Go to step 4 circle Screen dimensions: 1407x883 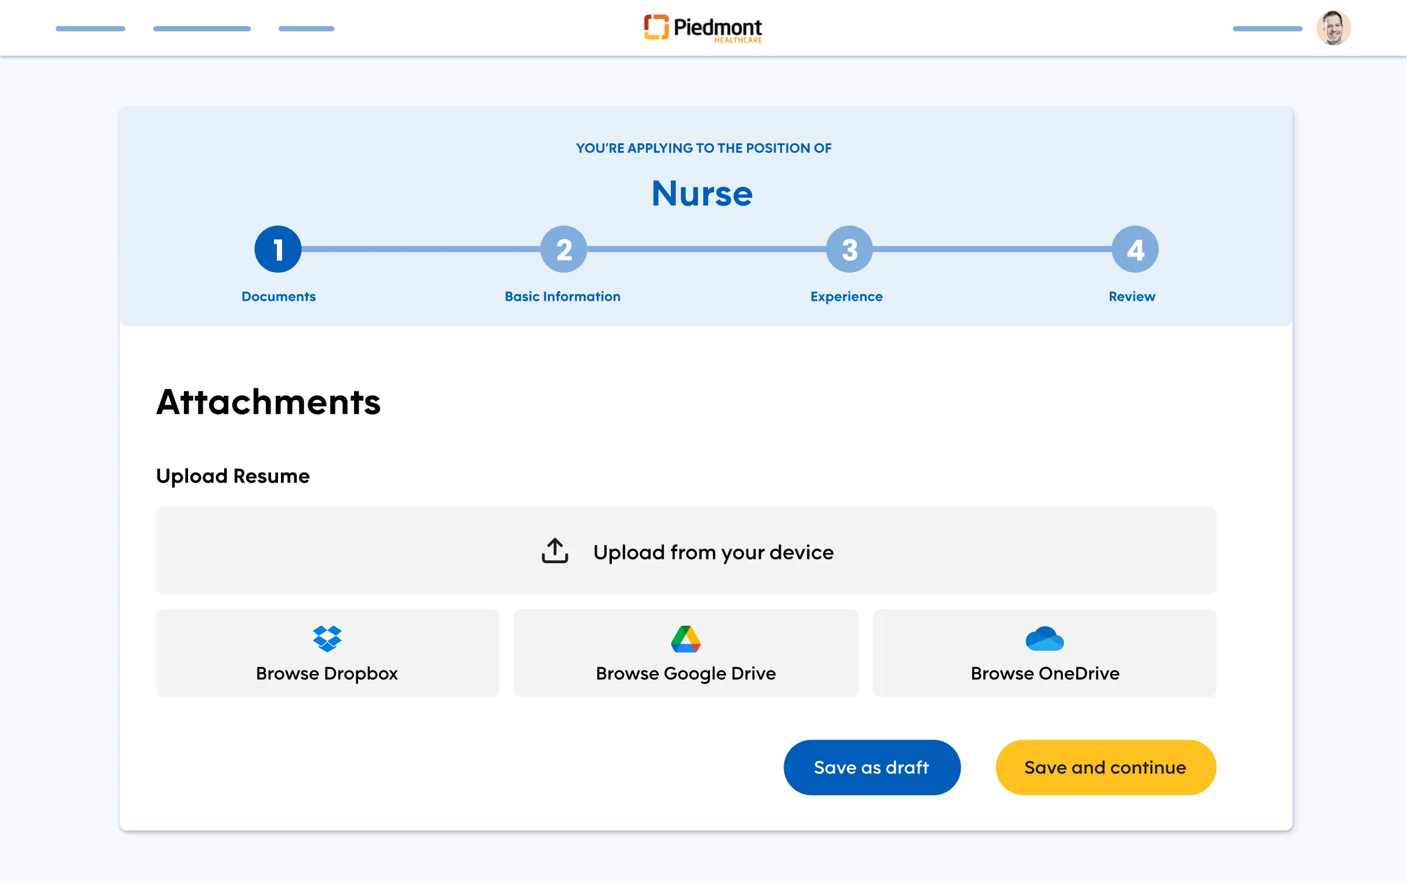point(1134,250)
